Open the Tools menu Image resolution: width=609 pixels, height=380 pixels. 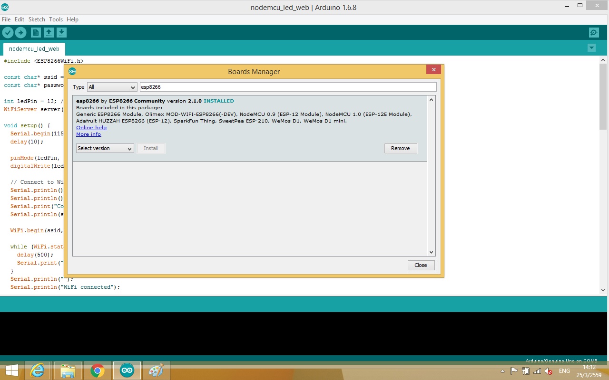pyautogui.click(x=56, y=19)
